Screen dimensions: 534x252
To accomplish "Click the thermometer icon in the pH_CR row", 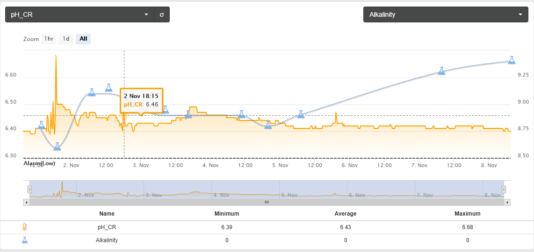I will click(24, 227).
